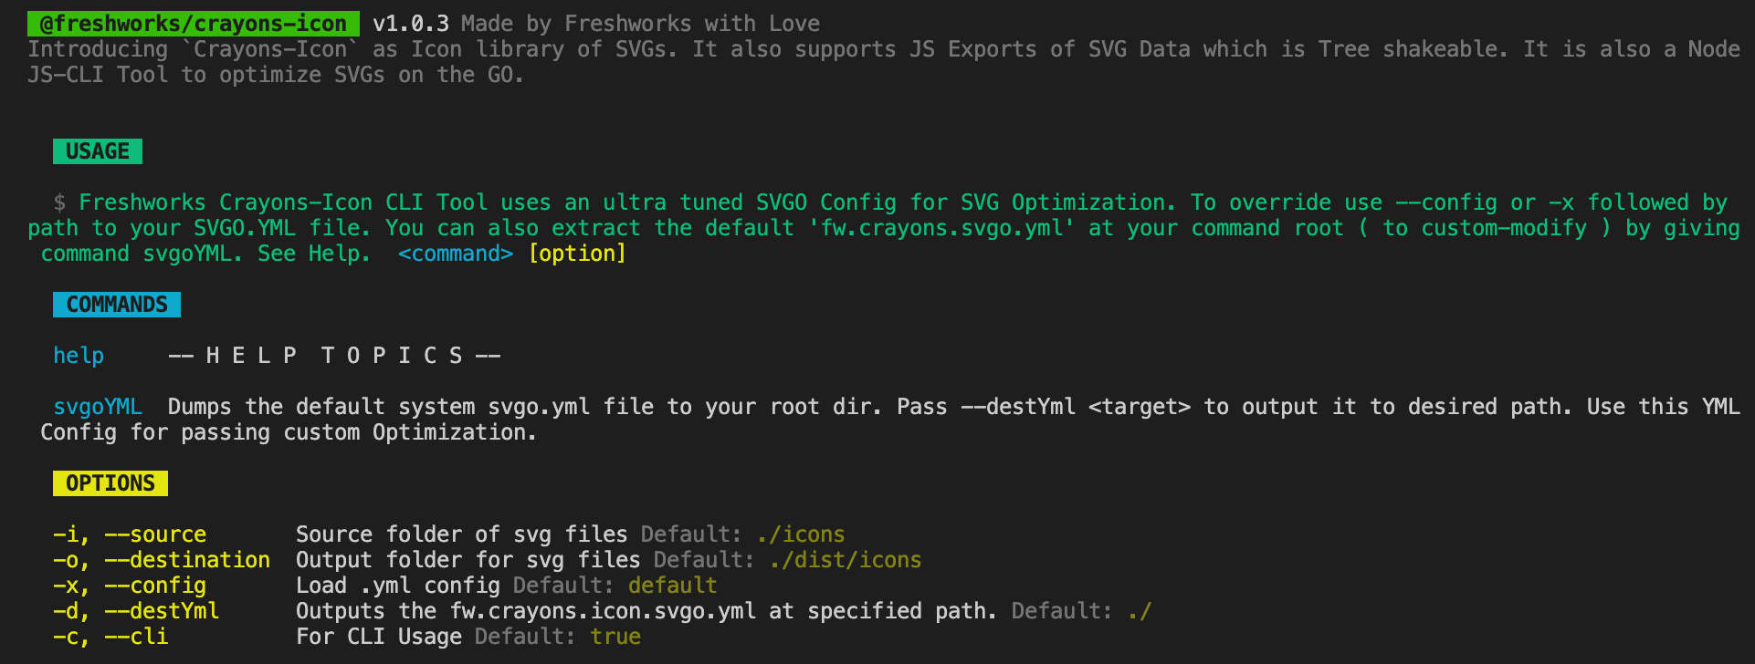Click the HELP TOPICS heading text
This screenshot has height=664, width=1755.
[334, 355]
